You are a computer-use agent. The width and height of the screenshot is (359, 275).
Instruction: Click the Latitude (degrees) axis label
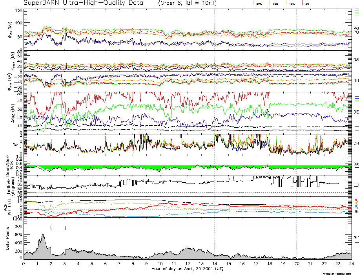point(8,184)
